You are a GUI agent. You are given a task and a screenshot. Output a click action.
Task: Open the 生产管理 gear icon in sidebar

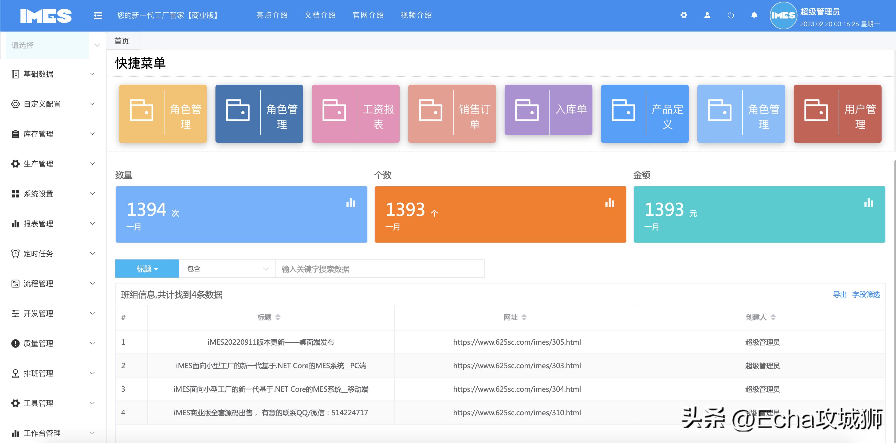15,164
